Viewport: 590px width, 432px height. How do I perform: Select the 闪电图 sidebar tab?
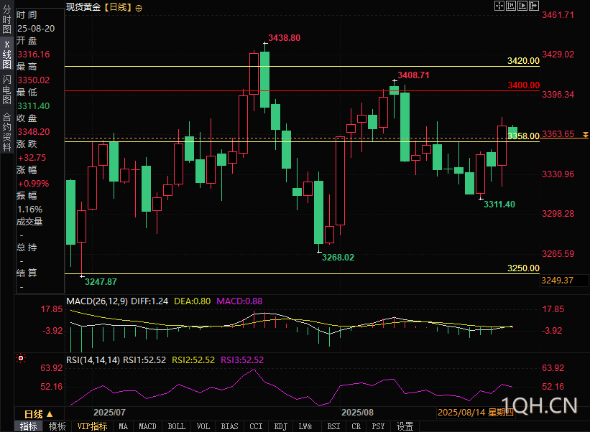[x=6, y=90]
